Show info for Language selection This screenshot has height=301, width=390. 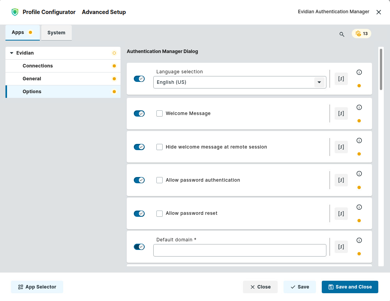pyautogui.click(x=359, y=72)
